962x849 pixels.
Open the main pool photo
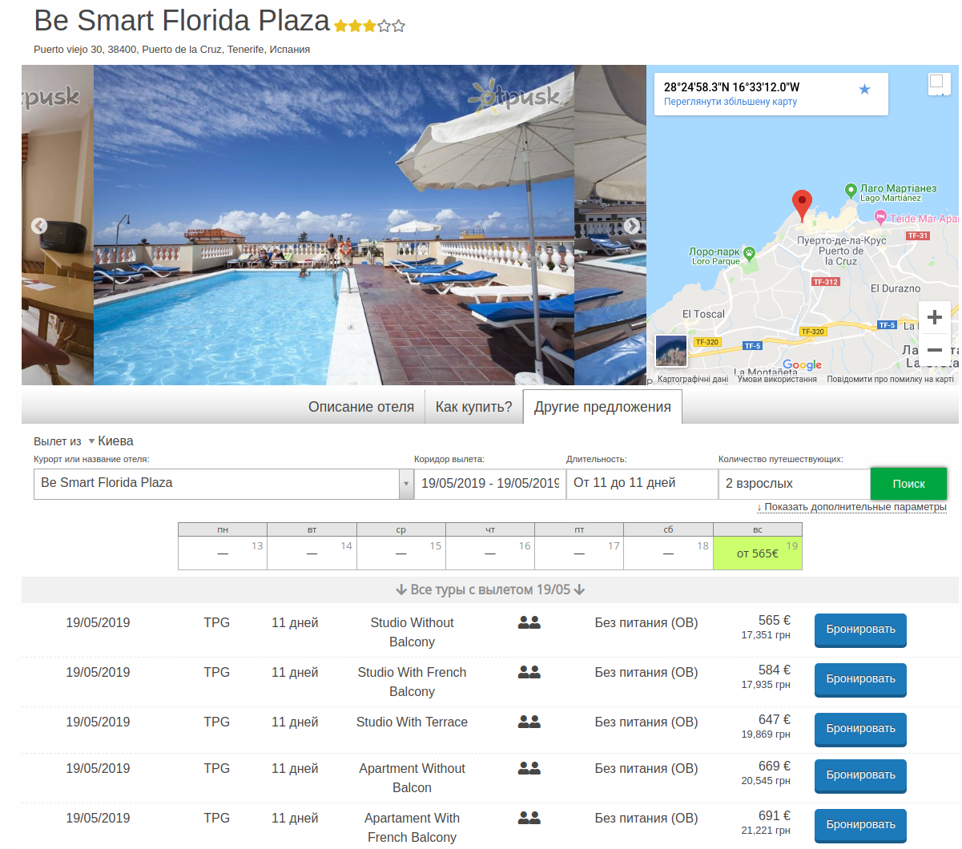tap(334, 225)
